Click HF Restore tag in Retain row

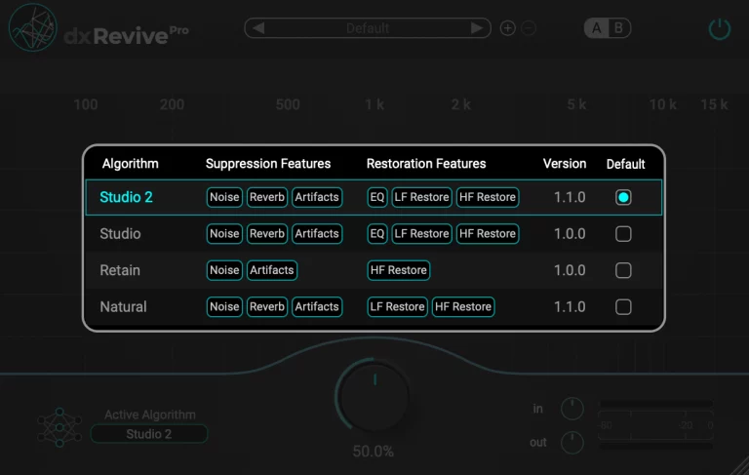click(x=398, y=270)
